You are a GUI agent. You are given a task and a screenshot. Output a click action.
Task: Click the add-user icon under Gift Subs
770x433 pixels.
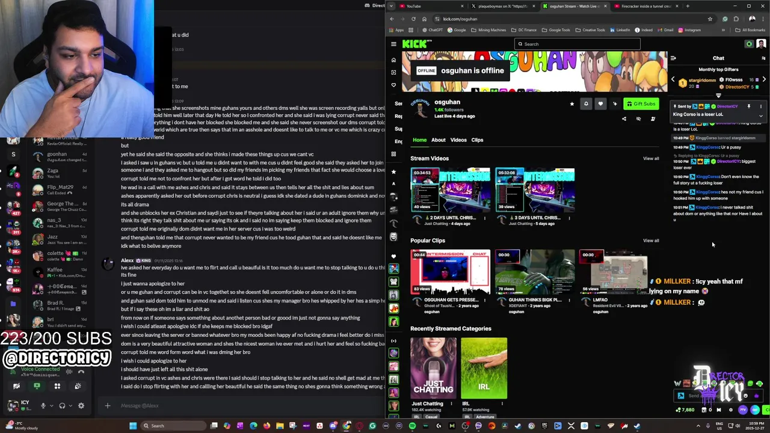(x=653, y=118)
